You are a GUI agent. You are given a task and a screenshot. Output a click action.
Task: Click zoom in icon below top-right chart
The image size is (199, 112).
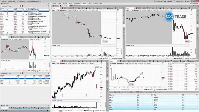click(179, 58)
